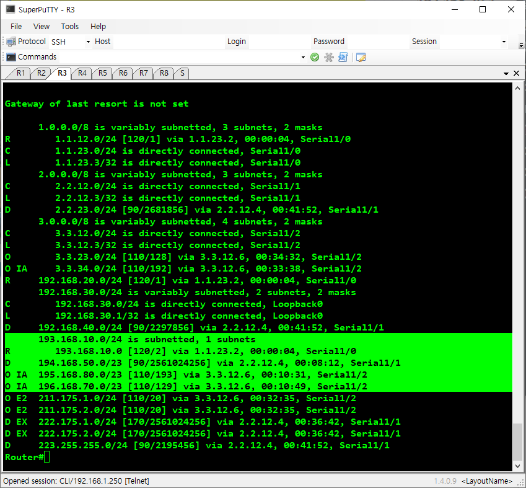Click the 192.168.20.0/24 RIP route line
Screen dimensions: 526x488
click(180, 280)
